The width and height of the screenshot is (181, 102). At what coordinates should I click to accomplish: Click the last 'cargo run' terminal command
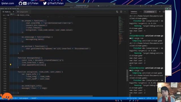139,71
